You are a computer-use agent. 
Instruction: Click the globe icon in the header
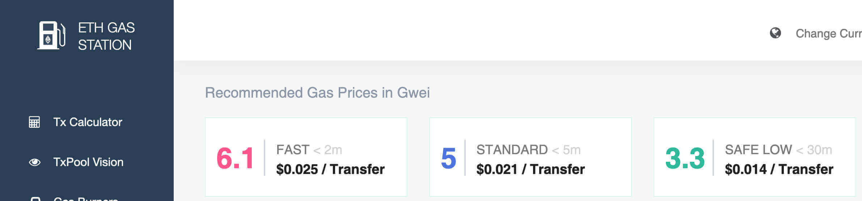pyautogui.click(x=775, y=33)
